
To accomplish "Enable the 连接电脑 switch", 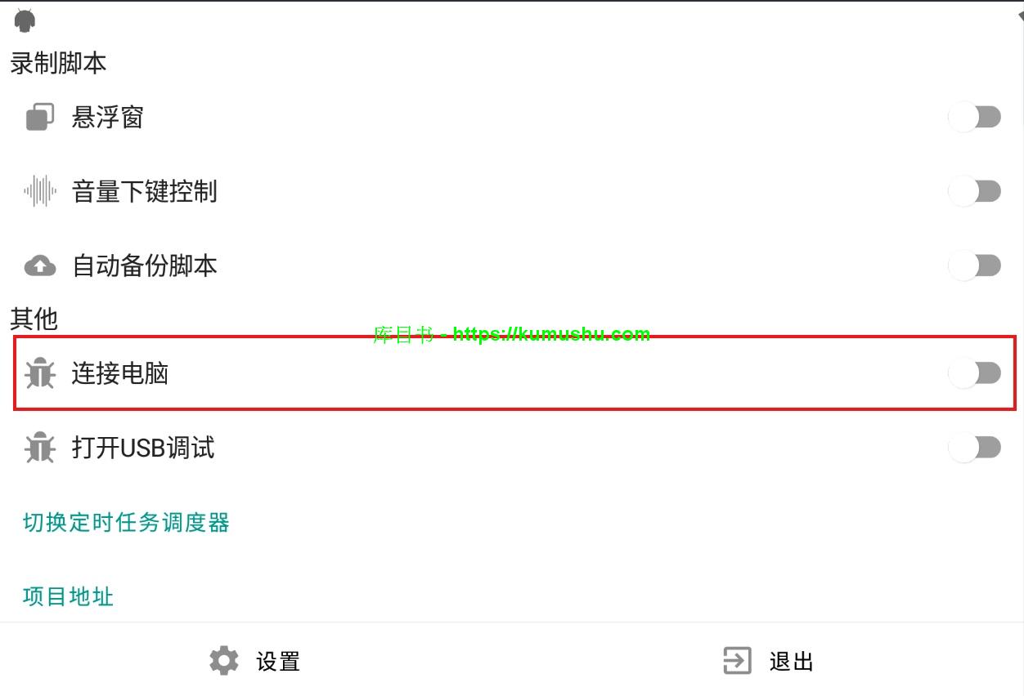I will point(975,373).
